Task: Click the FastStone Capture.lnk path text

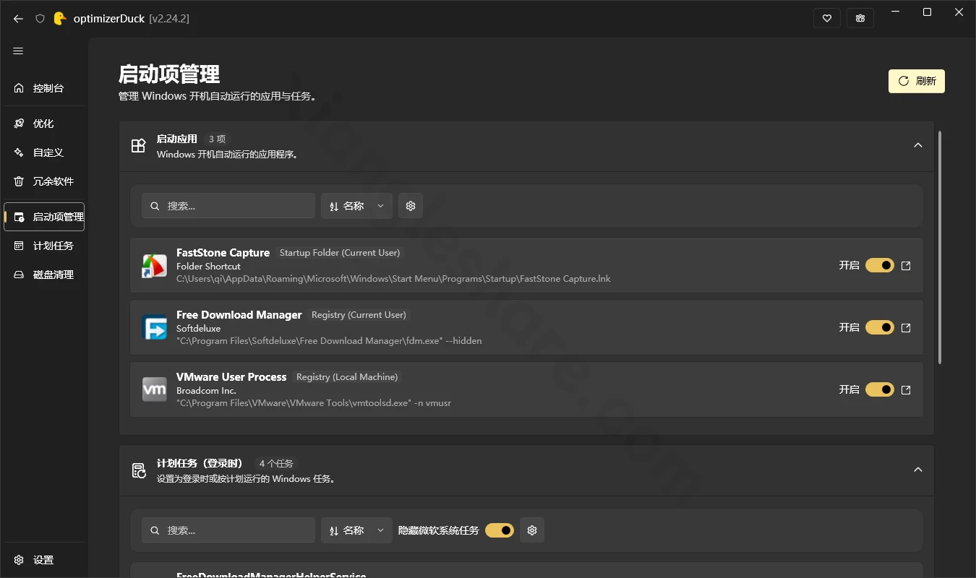Action: [393, 279]
